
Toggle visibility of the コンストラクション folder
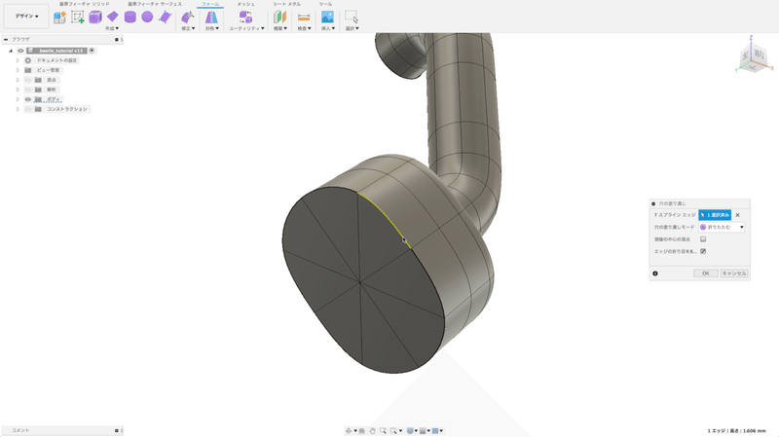28,109
